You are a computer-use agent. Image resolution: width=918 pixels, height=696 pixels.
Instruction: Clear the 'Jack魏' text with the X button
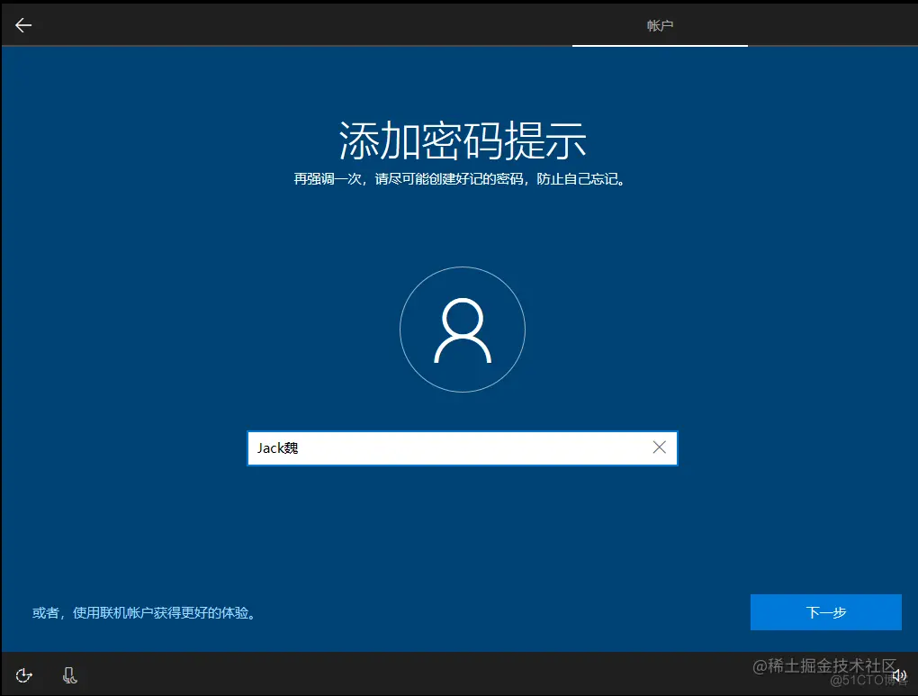[x=659, y=447]
